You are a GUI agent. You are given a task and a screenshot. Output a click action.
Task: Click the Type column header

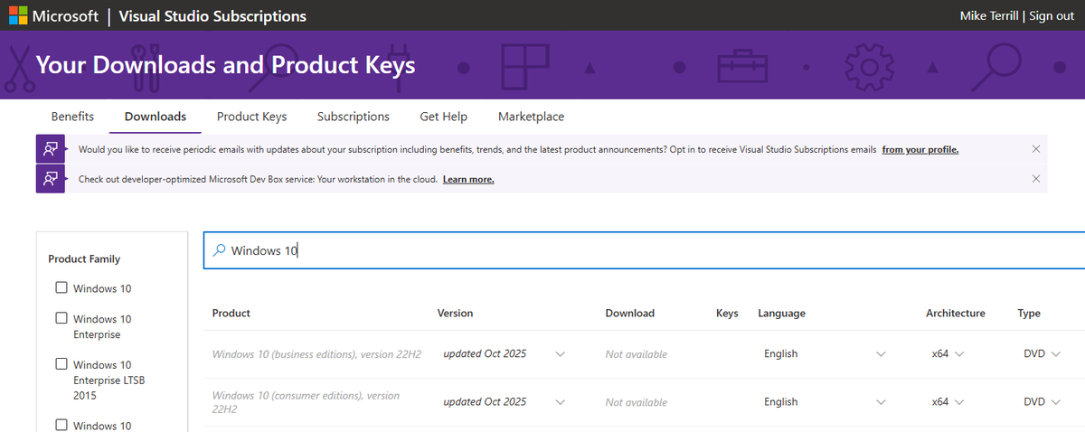[1029, 313]
